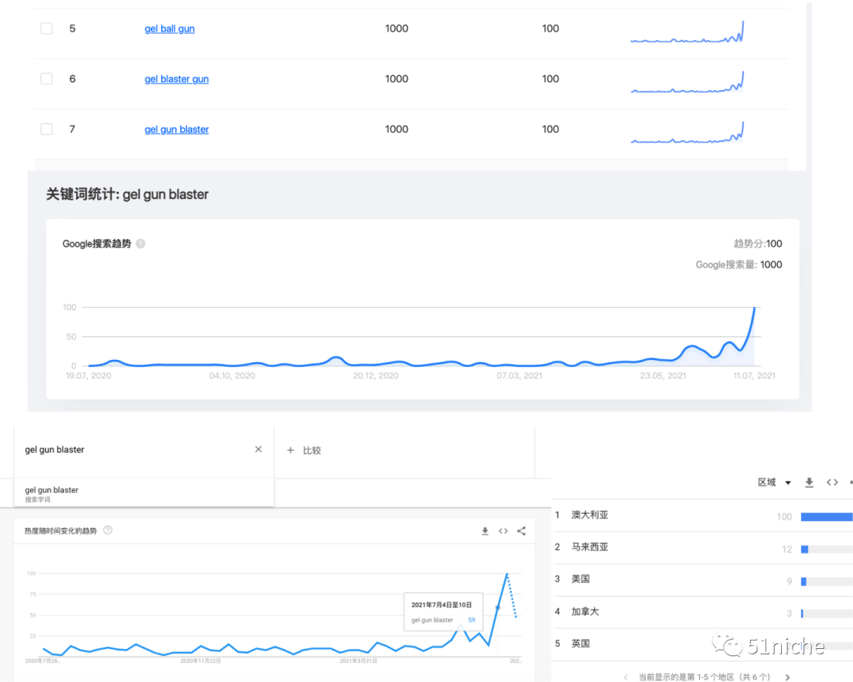853x682 pixels.
Task: Click the sparkline trend for gel ball gun
Action: tap(687, 32)
